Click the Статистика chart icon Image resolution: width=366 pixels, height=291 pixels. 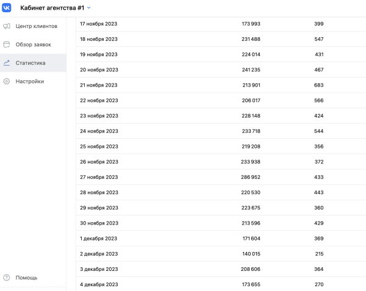pos(7,63)
